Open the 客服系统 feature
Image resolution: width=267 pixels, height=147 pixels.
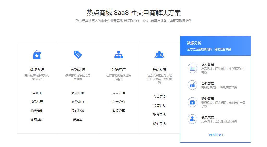(x=37, y=120)
